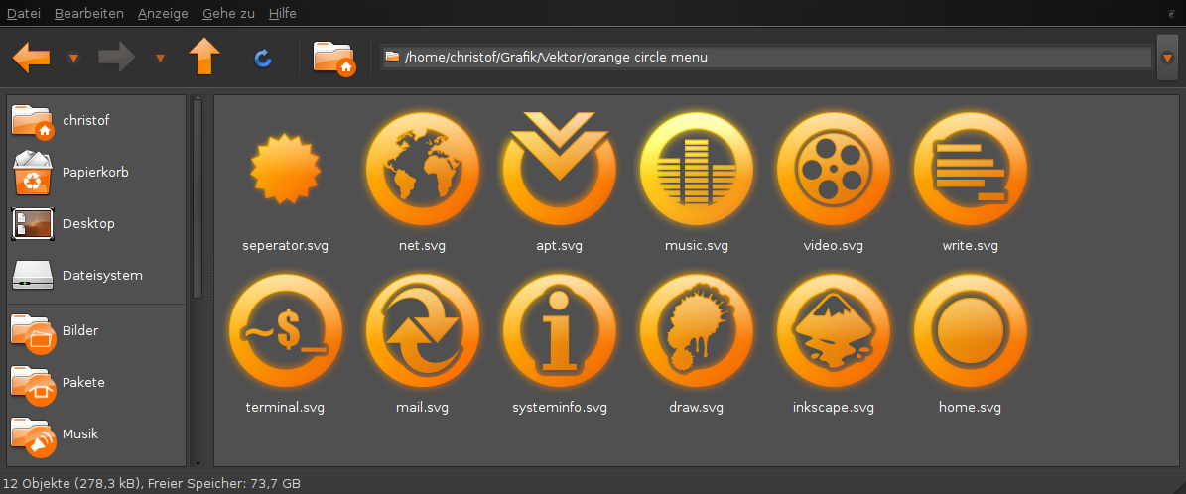Select the apt.svg download arrow icon
This screenshot has height=494, width=1186.
point(559,167)
